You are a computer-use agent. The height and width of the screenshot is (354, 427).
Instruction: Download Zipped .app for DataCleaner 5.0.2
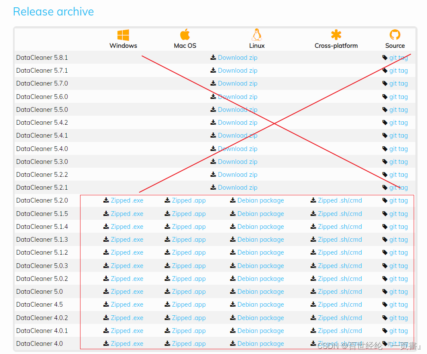(x=189, y=279)
